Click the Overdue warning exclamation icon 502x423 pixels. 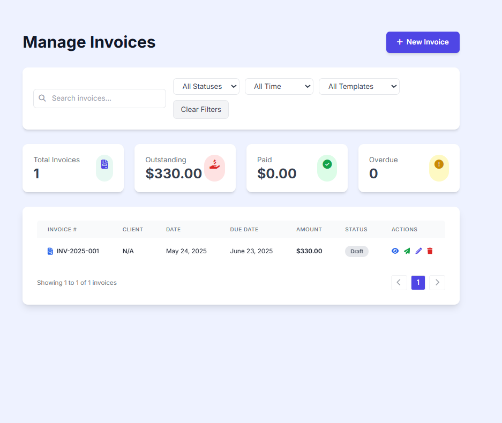click(439, 164)
